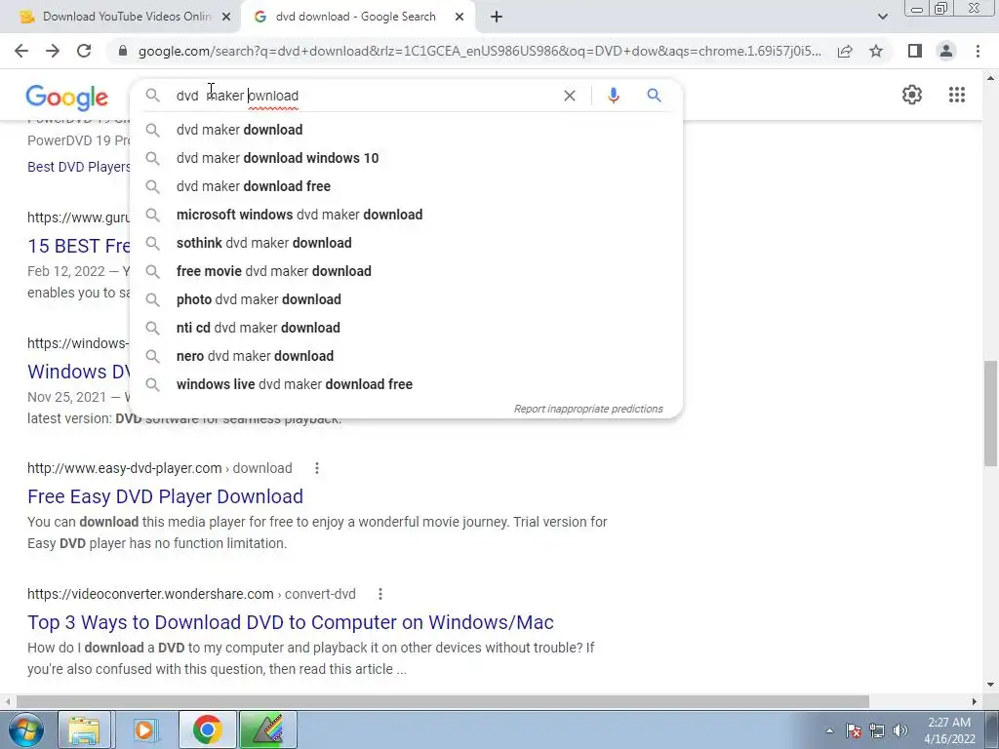Click scroll-down arrow of vertical scrollbar
The image size is (999, 749).
point(990,685)
